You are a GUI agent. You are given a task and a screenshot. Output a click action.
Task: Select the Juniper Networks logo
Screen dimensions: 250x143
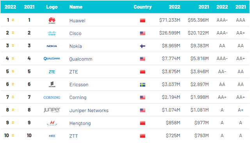(x=52, y=110)
